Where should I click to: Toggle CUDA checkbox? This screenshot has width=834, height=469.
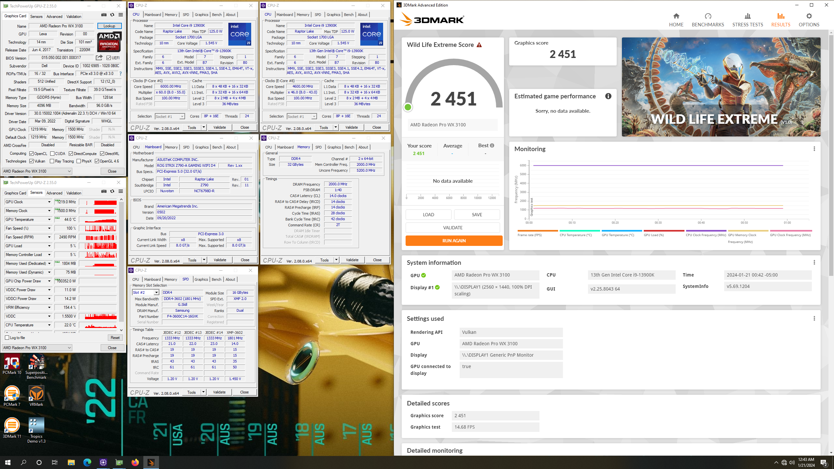(52, 154)
